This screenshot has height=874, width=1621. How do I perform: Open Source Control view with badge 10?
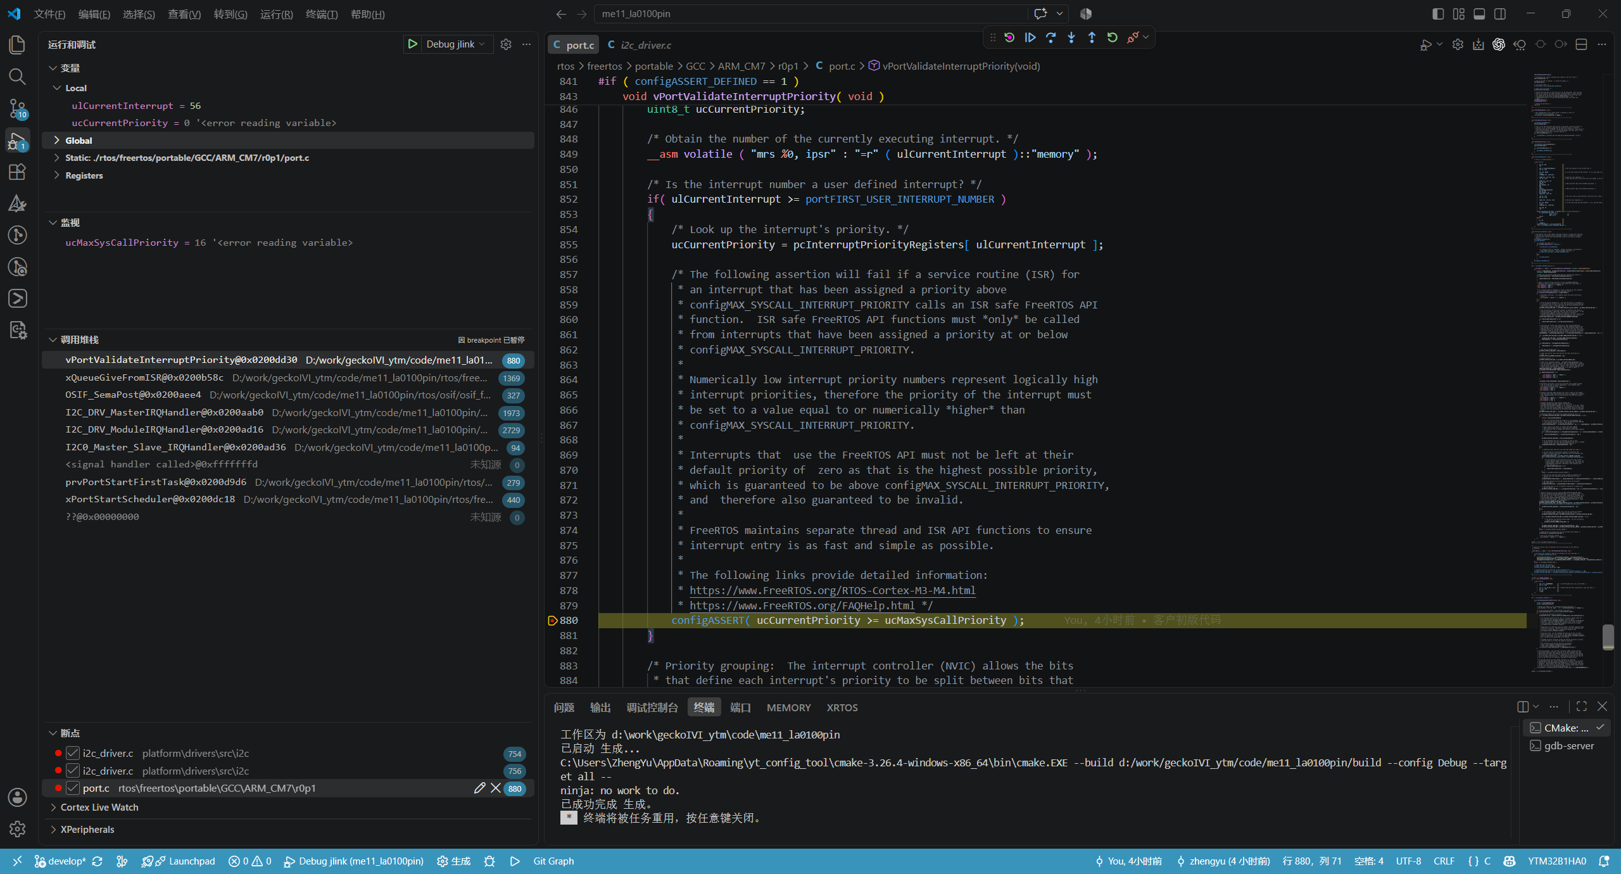(17, 108)
